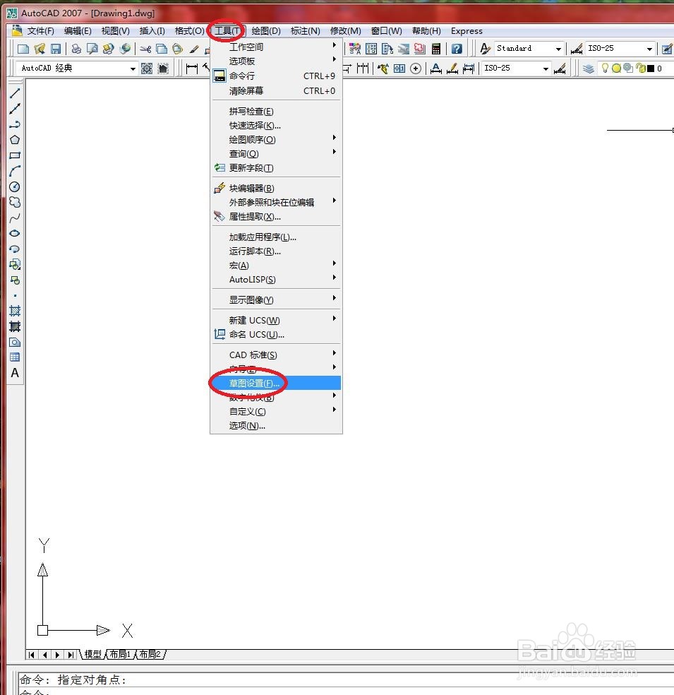The image size is (674, 695).
Task: Select the Circle draw tool
Action: tap(15, 186)
